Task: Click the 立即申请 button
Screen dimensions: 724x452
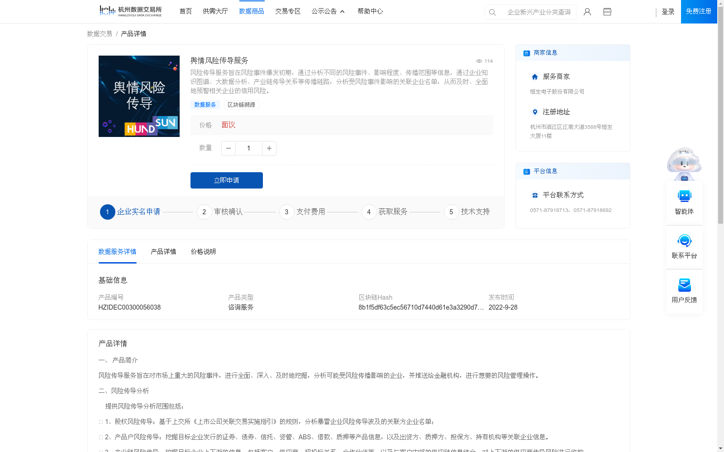Action: [x=227, y=180]
